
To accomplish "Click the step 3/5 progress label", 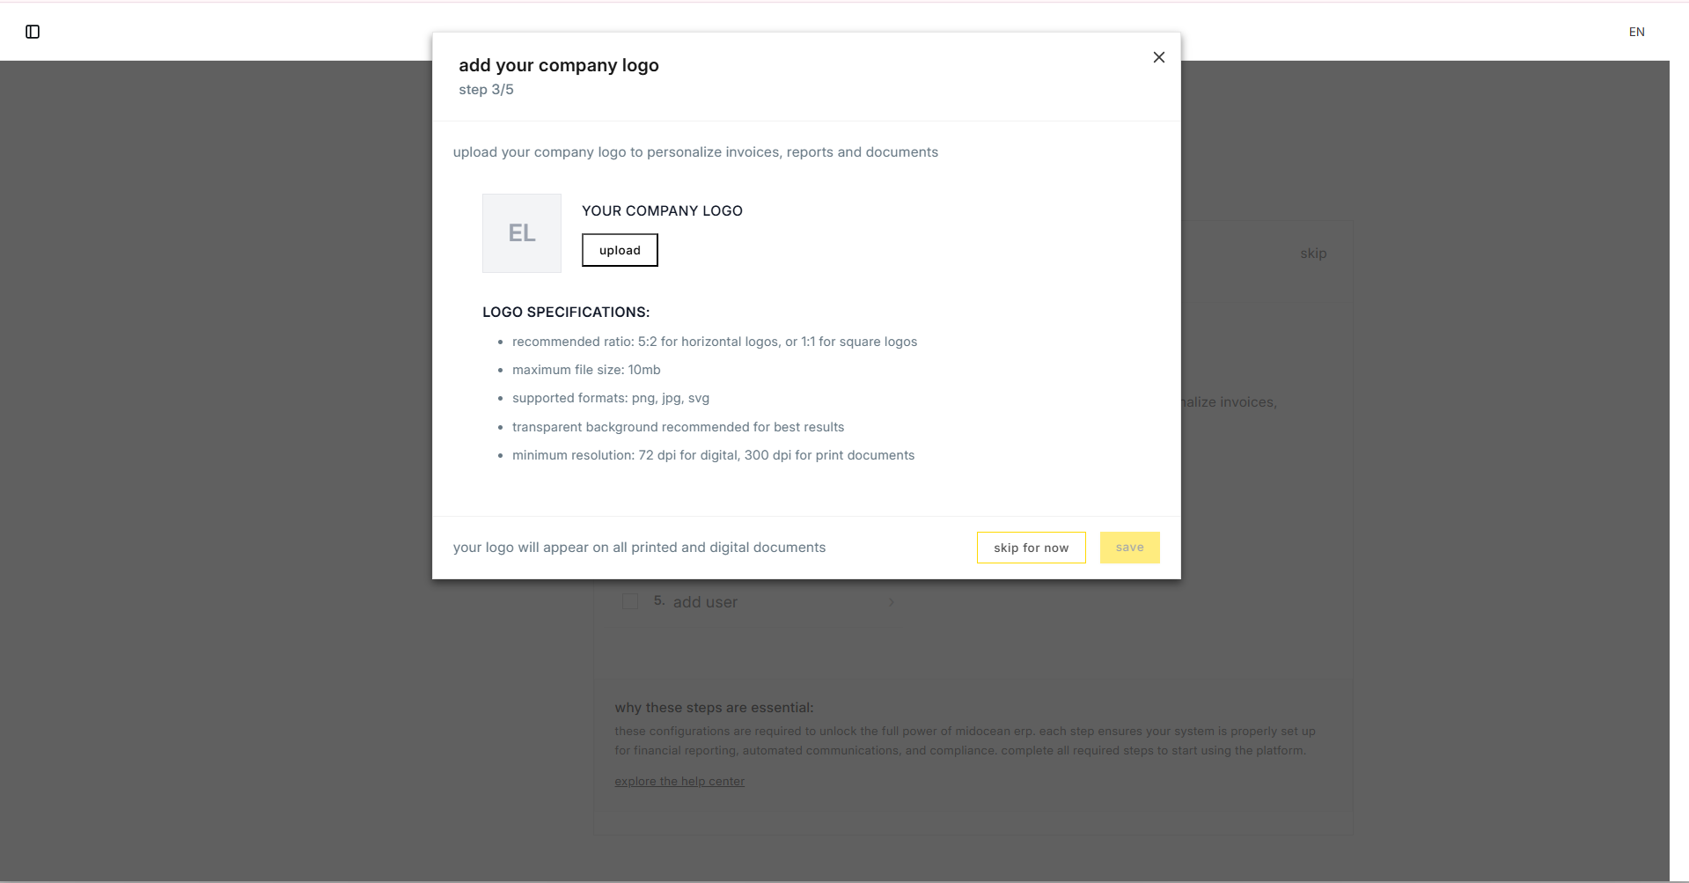I will (486, 89).
